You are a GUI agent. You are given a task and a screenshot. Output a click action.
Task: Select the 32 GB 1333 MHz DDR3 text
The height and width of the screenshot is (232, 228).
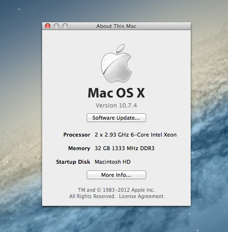click(x=124, y=148)
